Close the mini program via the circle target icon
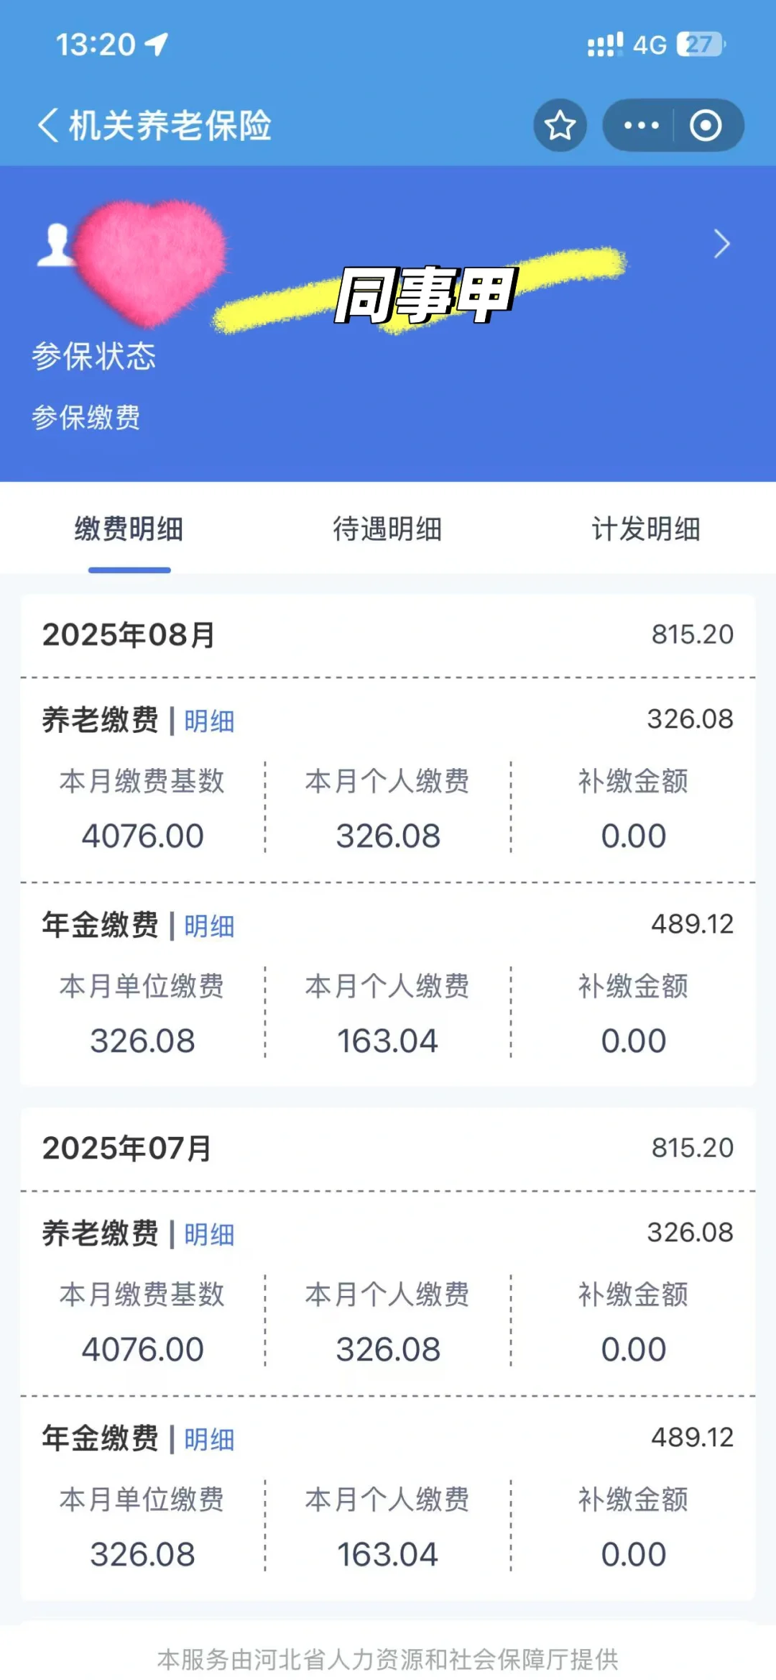The height and width of the screenshot is (1680, 776). coord(706,126)
